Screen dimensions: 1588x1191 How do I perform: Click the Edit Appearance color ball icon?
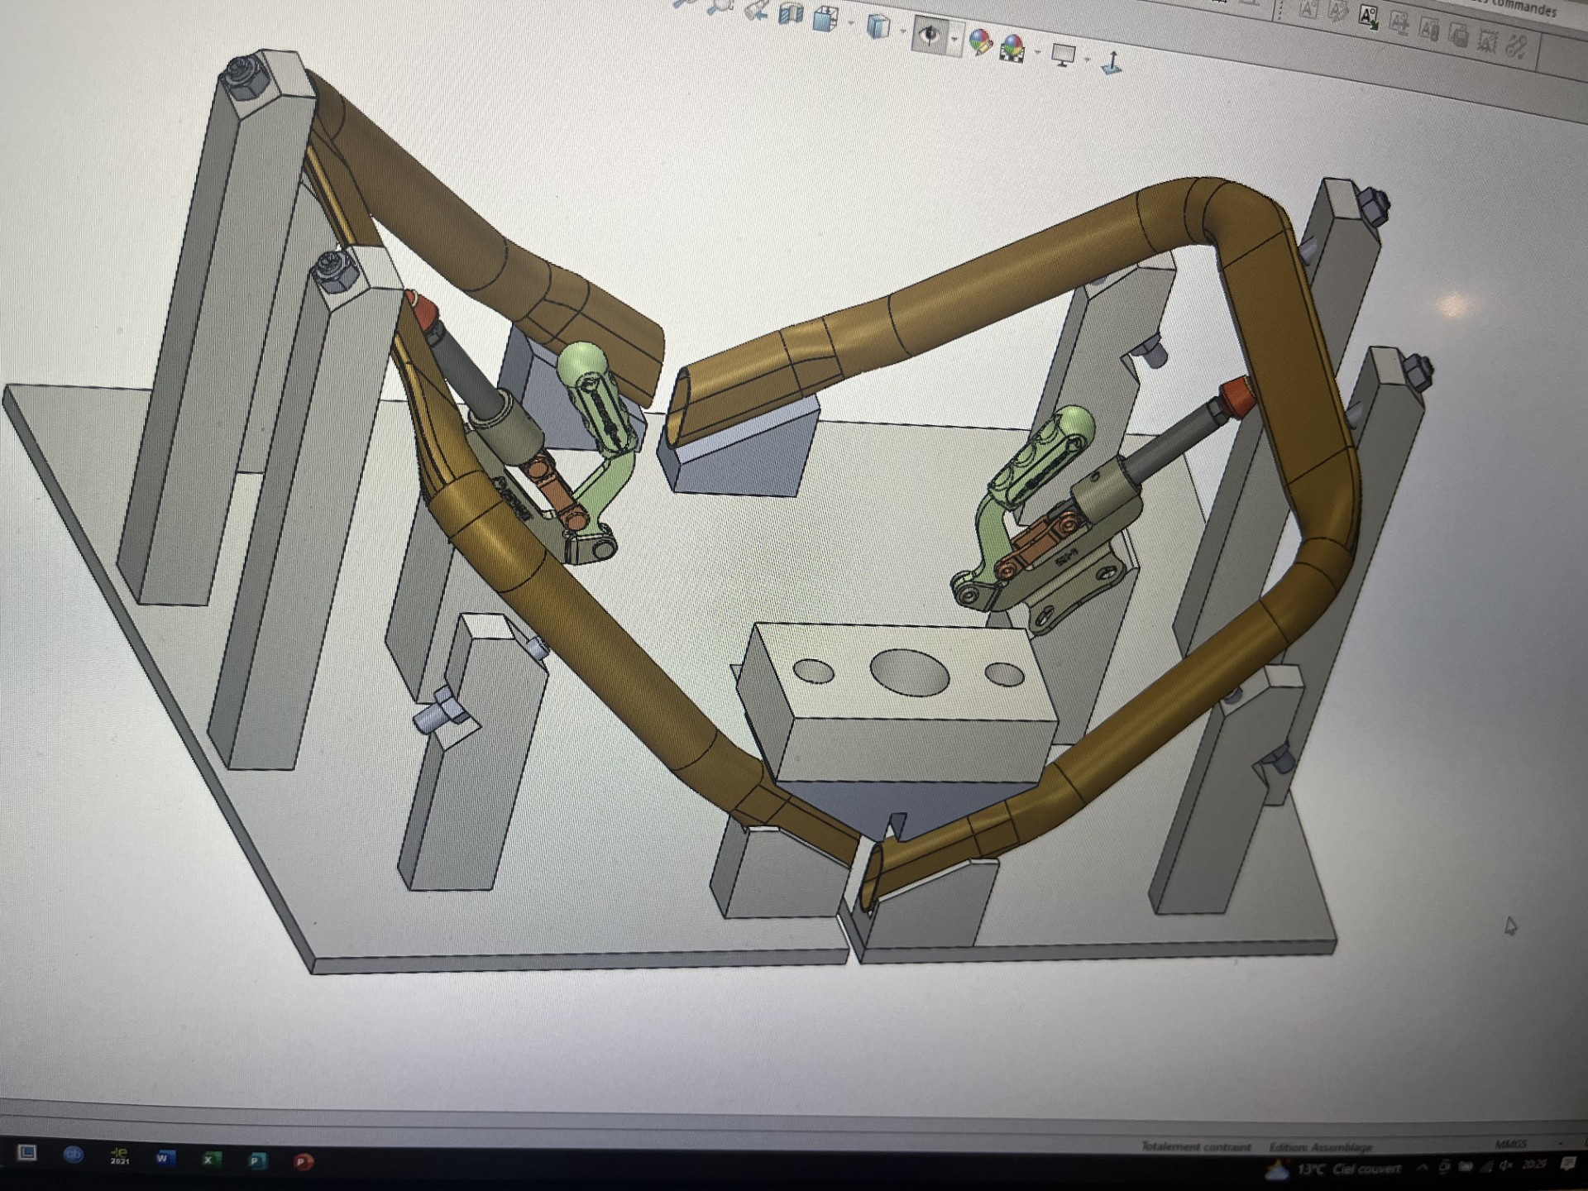coord(981,41)
